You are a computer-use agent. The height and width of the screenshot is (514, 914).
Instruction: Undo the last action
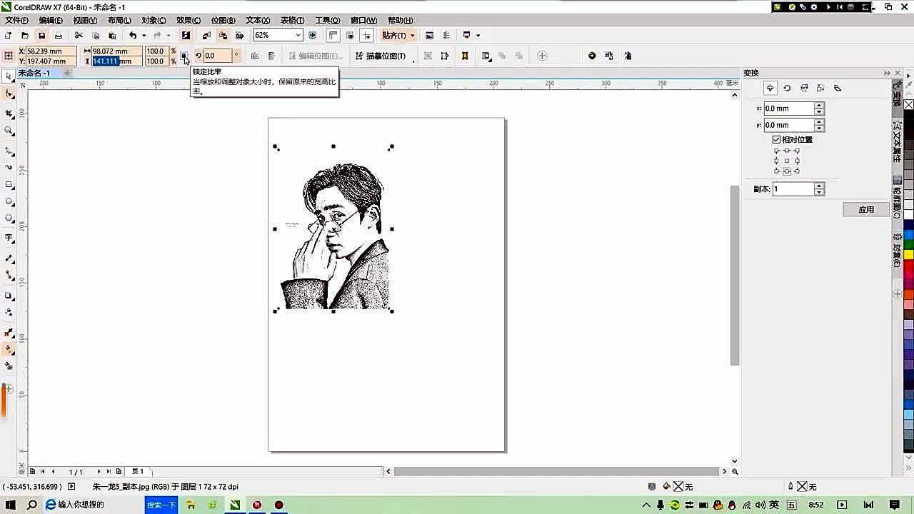tap(133, 35)
